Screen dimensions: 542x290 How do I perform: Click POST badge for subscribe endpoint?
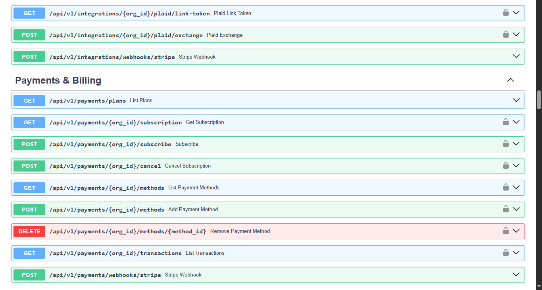tap(29, 144)
